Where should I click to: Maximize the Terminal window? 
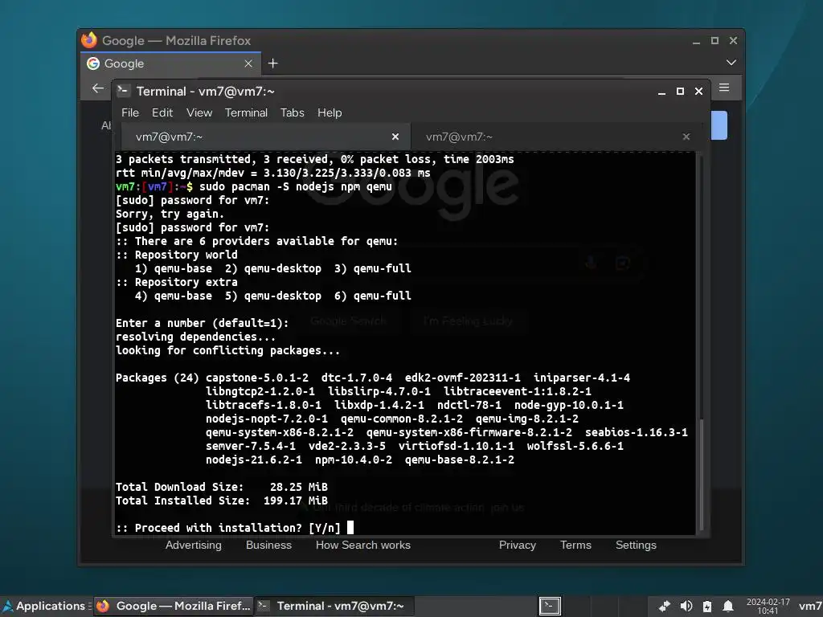680,92
